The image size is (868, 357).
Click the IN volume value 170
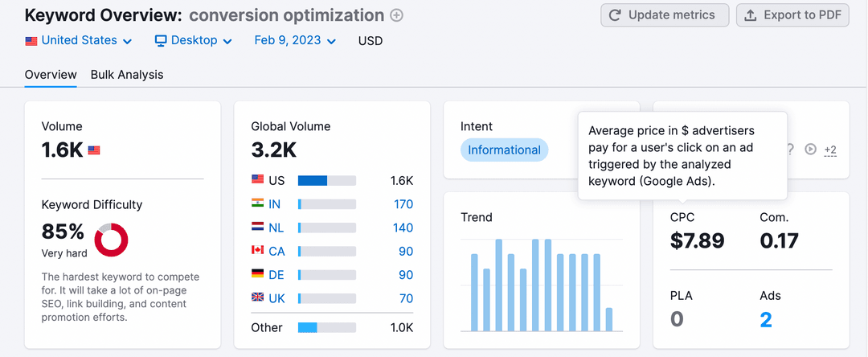click(403, 204)
